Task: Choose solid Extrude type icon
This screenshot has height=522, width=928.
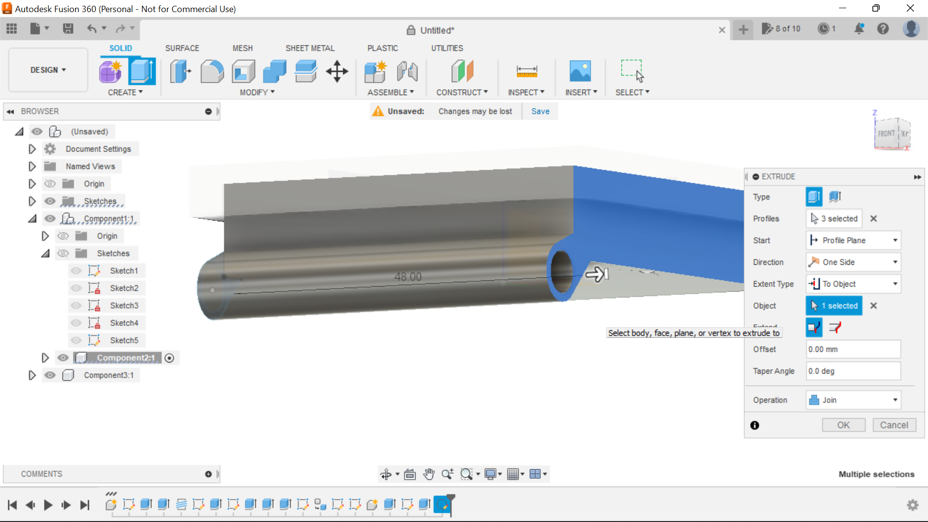Action: (x=814, y=197)
